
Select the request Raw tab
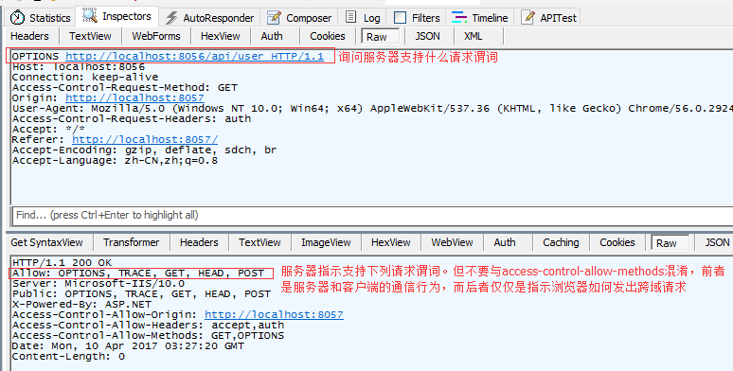[x=380, y=37]
